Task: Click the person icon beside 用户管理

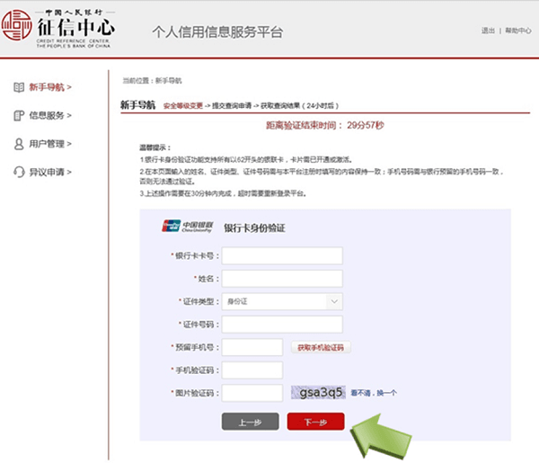Action: (19, 144)
